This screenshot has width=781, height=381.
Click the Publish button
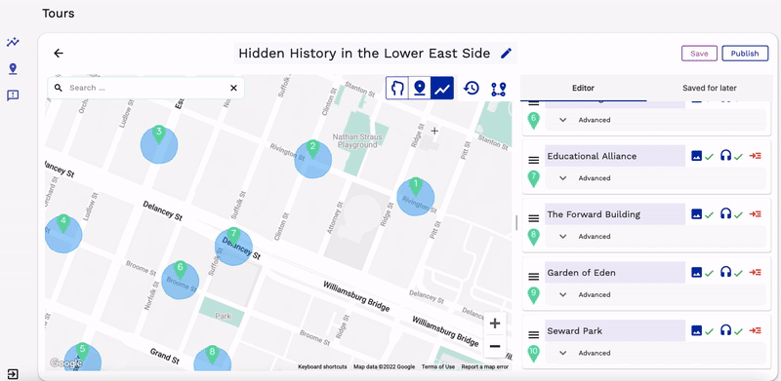[x=745, y=54]
